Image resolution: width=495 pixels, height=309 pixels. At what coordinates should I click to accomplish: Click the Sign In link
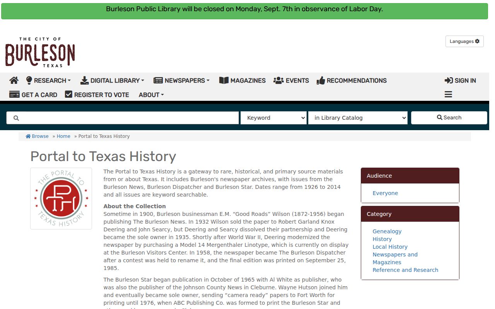pos(460,80)
